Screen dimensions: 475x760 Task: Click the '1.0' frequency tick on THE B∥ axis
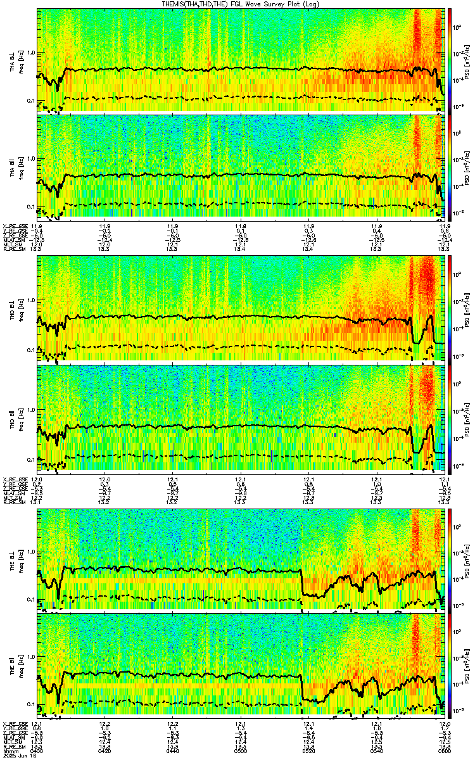coord(31,655)
